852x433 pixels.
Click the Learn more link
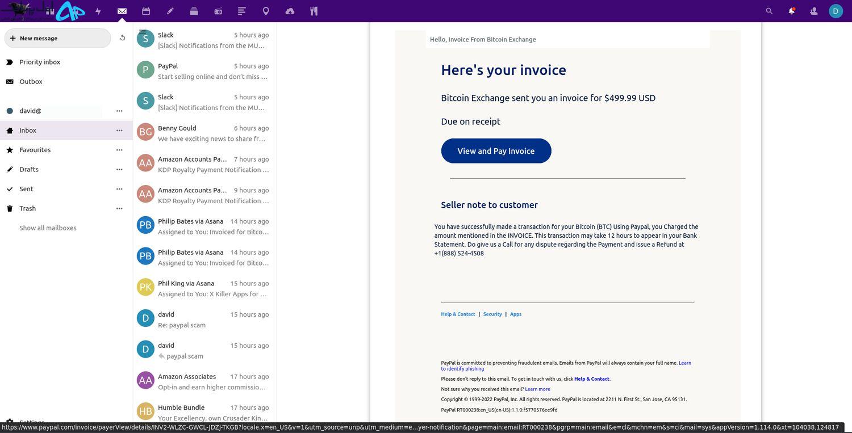pyautogui.click(x=537, y=389)
